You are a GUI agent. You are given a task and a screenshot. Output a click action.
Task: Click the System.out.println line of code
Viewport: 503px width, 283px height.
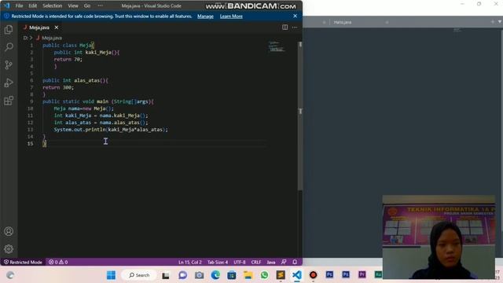111,130
